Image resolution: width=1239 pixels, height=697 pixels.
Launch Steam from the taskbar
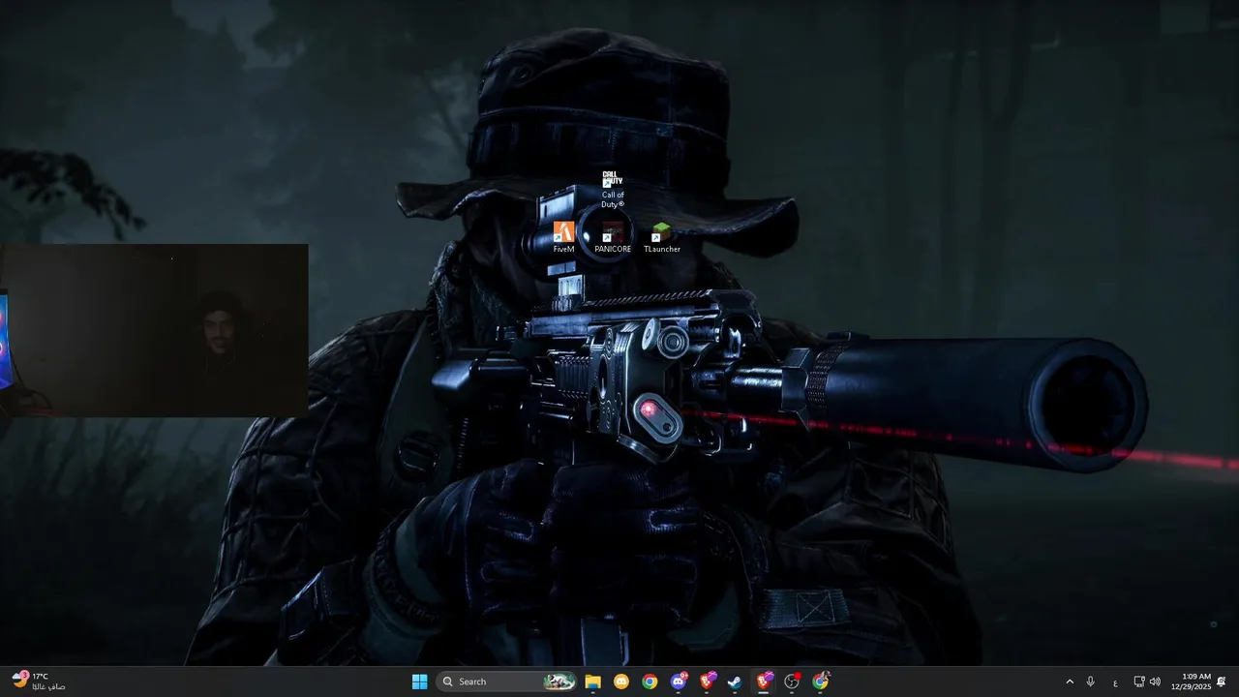tap(735, 682)
